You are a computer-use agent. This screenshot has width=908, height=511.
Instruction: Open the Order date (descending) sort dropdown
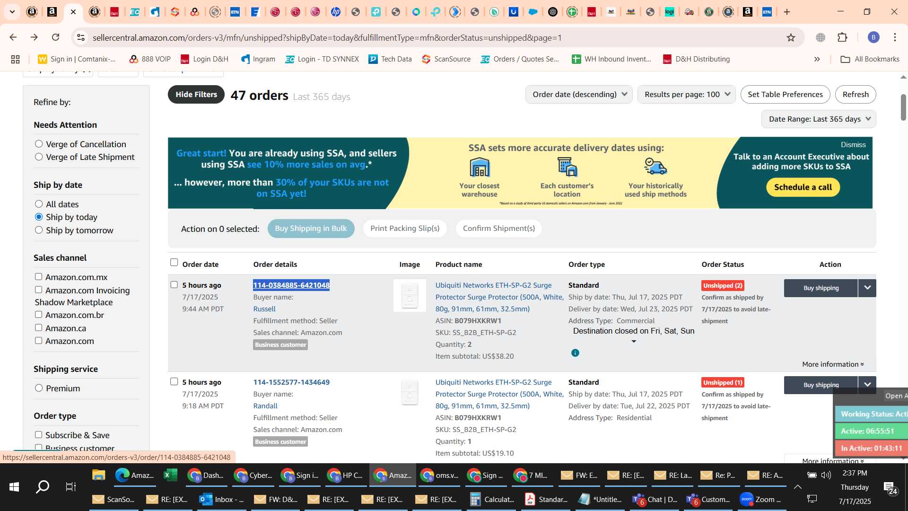(x=579, y=95)
